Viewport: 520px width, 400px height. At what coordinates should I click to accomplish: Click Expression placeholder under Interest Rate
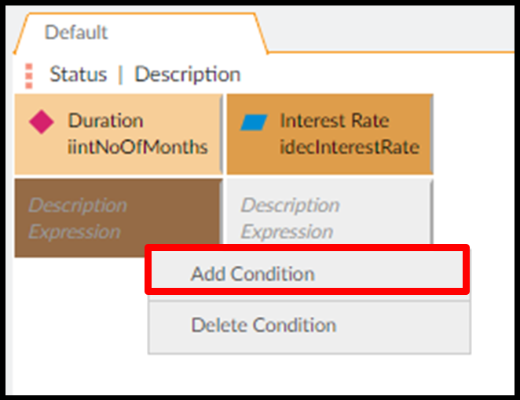tap(287, 232)
